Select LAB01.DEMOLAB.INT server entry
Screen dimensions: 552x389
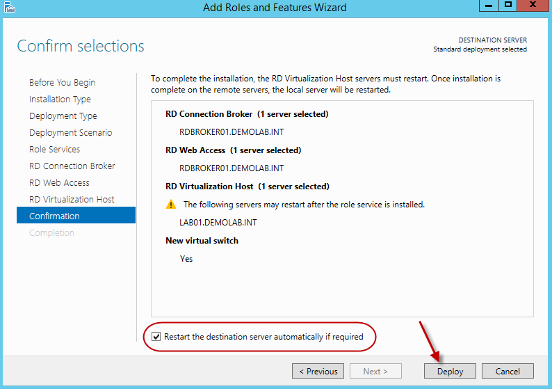click(x=218, y=223)
